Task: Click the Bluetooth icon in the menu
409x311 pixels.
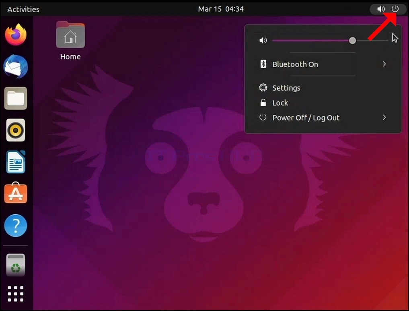Action: [x=263, y=64]
